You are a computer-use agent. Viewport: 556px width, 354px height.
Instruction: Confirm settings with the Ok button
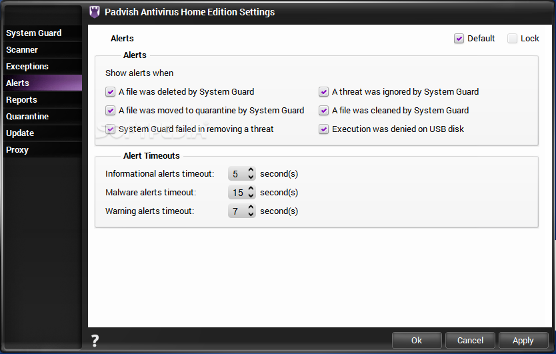point(417,341)
